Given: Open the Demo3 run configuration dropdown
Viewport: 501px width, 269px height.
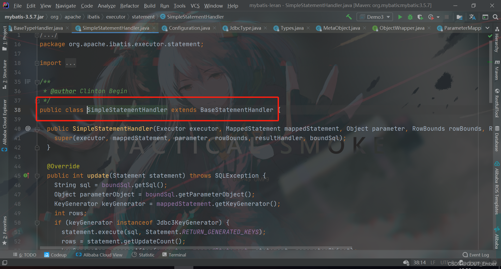Looking at the screenshot, I should point(375,17).
